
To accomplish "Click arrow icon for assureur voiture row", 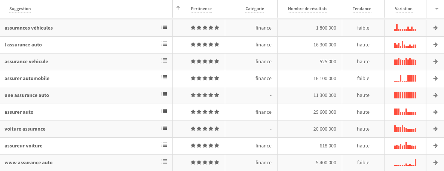I will pos(435,146).
